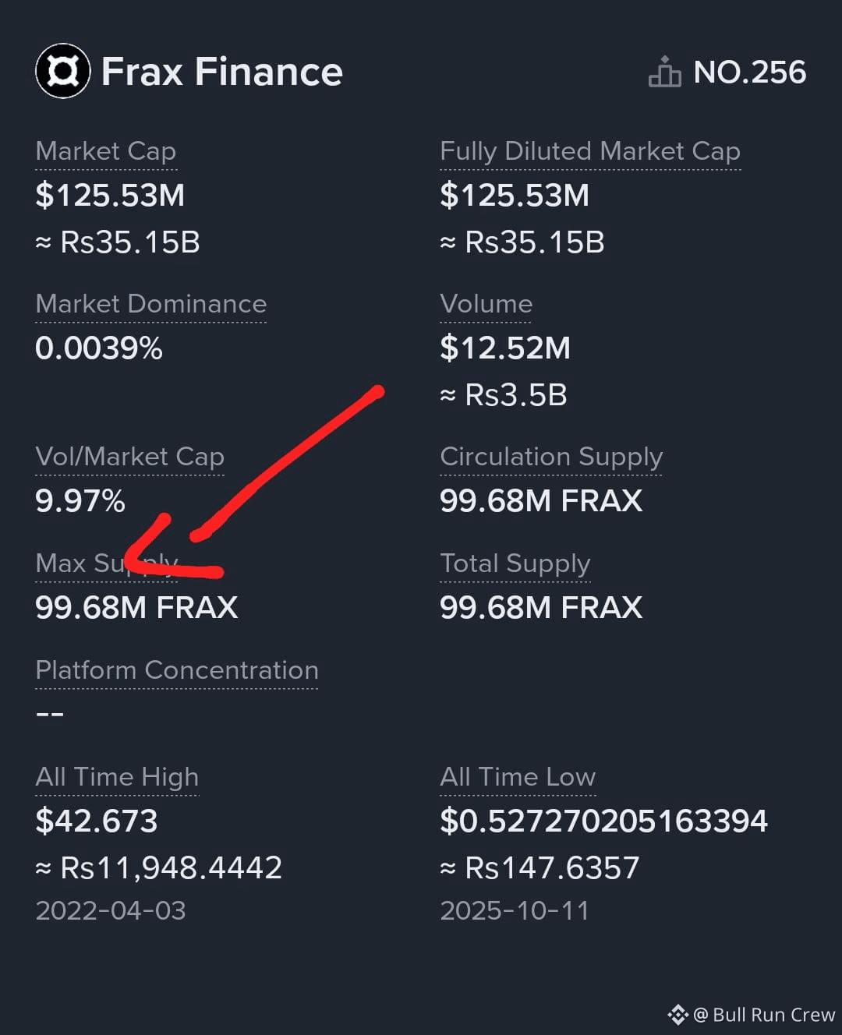Image resolution: width=842 pixels, height=1035 pixels.
Task: Tap the All Time Low label
Action: [518, 776]
